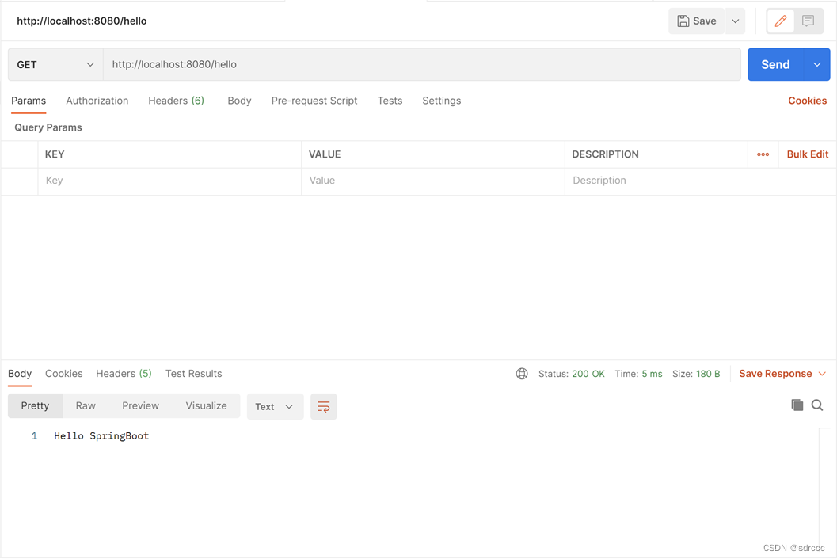
Task: Switch to the Authorization tab
Action: [x=97, y=101]
